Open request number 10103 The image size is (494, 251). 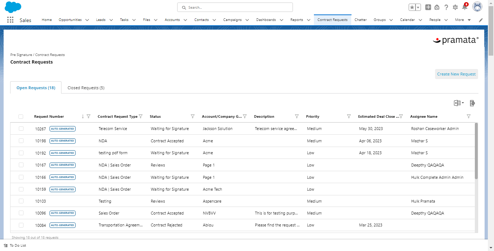click(41, 201)
